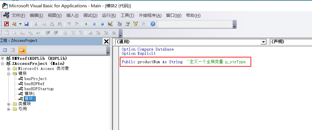Click the Complete Word icon
The height and width of the screenshot is (130, 312).
[x=38, y=33]
